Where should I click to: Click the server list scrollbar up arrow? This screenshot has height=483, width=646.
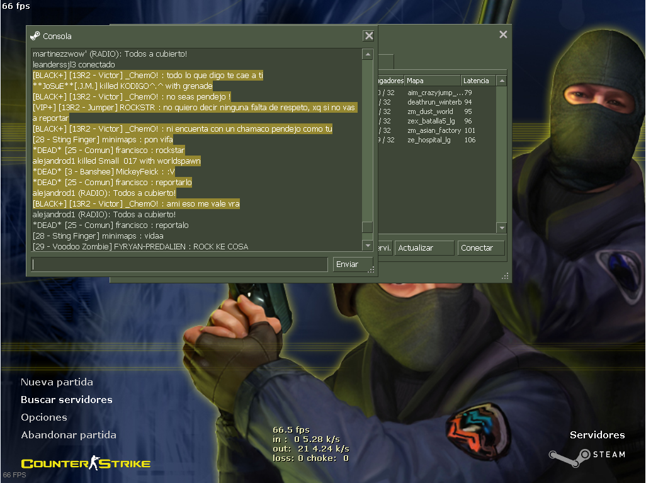[501, 81]
